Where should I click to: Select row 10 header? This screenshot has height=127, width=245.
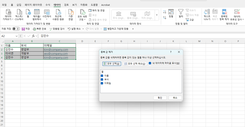pyautogui.click(x=2, y=81)
